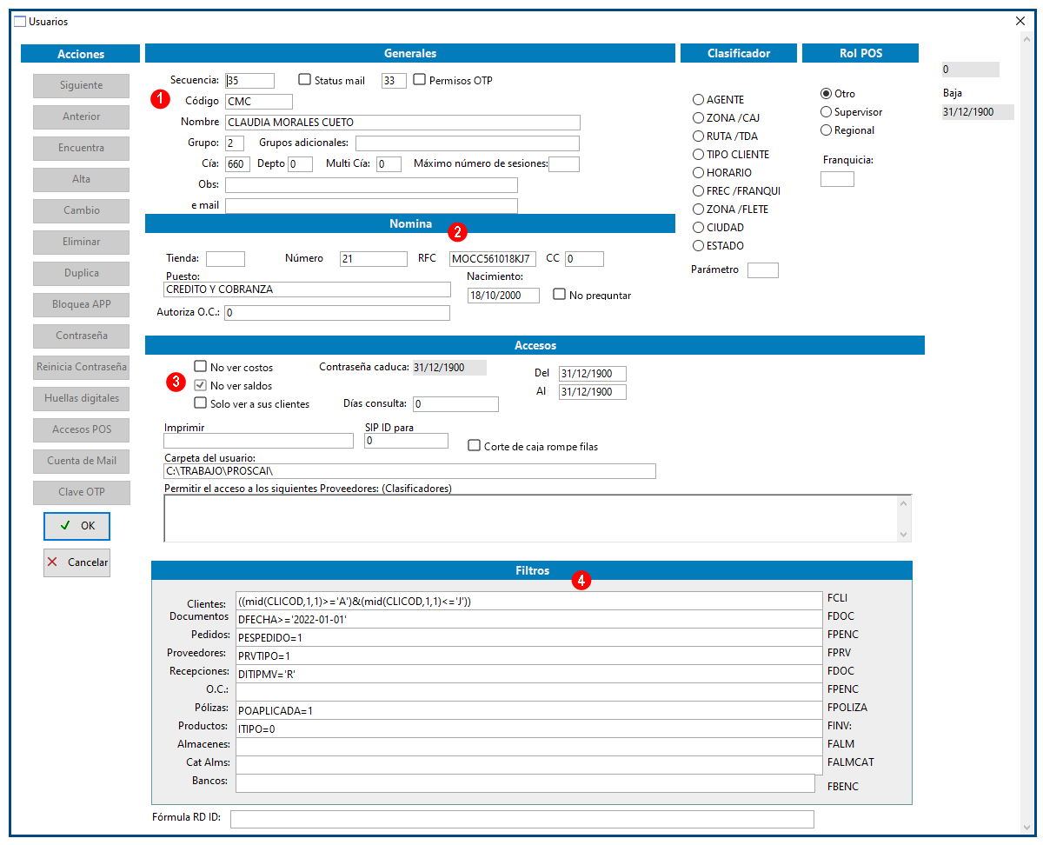This screenshot has width=1043, height=845.
Task: Click the Grupos adicionales field
Action: pos(467,143)
